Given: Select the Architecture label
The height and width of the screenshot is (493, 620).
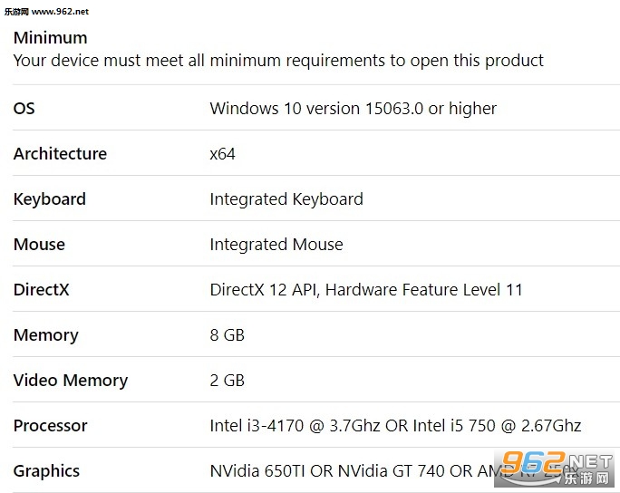Looking at the screenshot, I should pos(60,153).
